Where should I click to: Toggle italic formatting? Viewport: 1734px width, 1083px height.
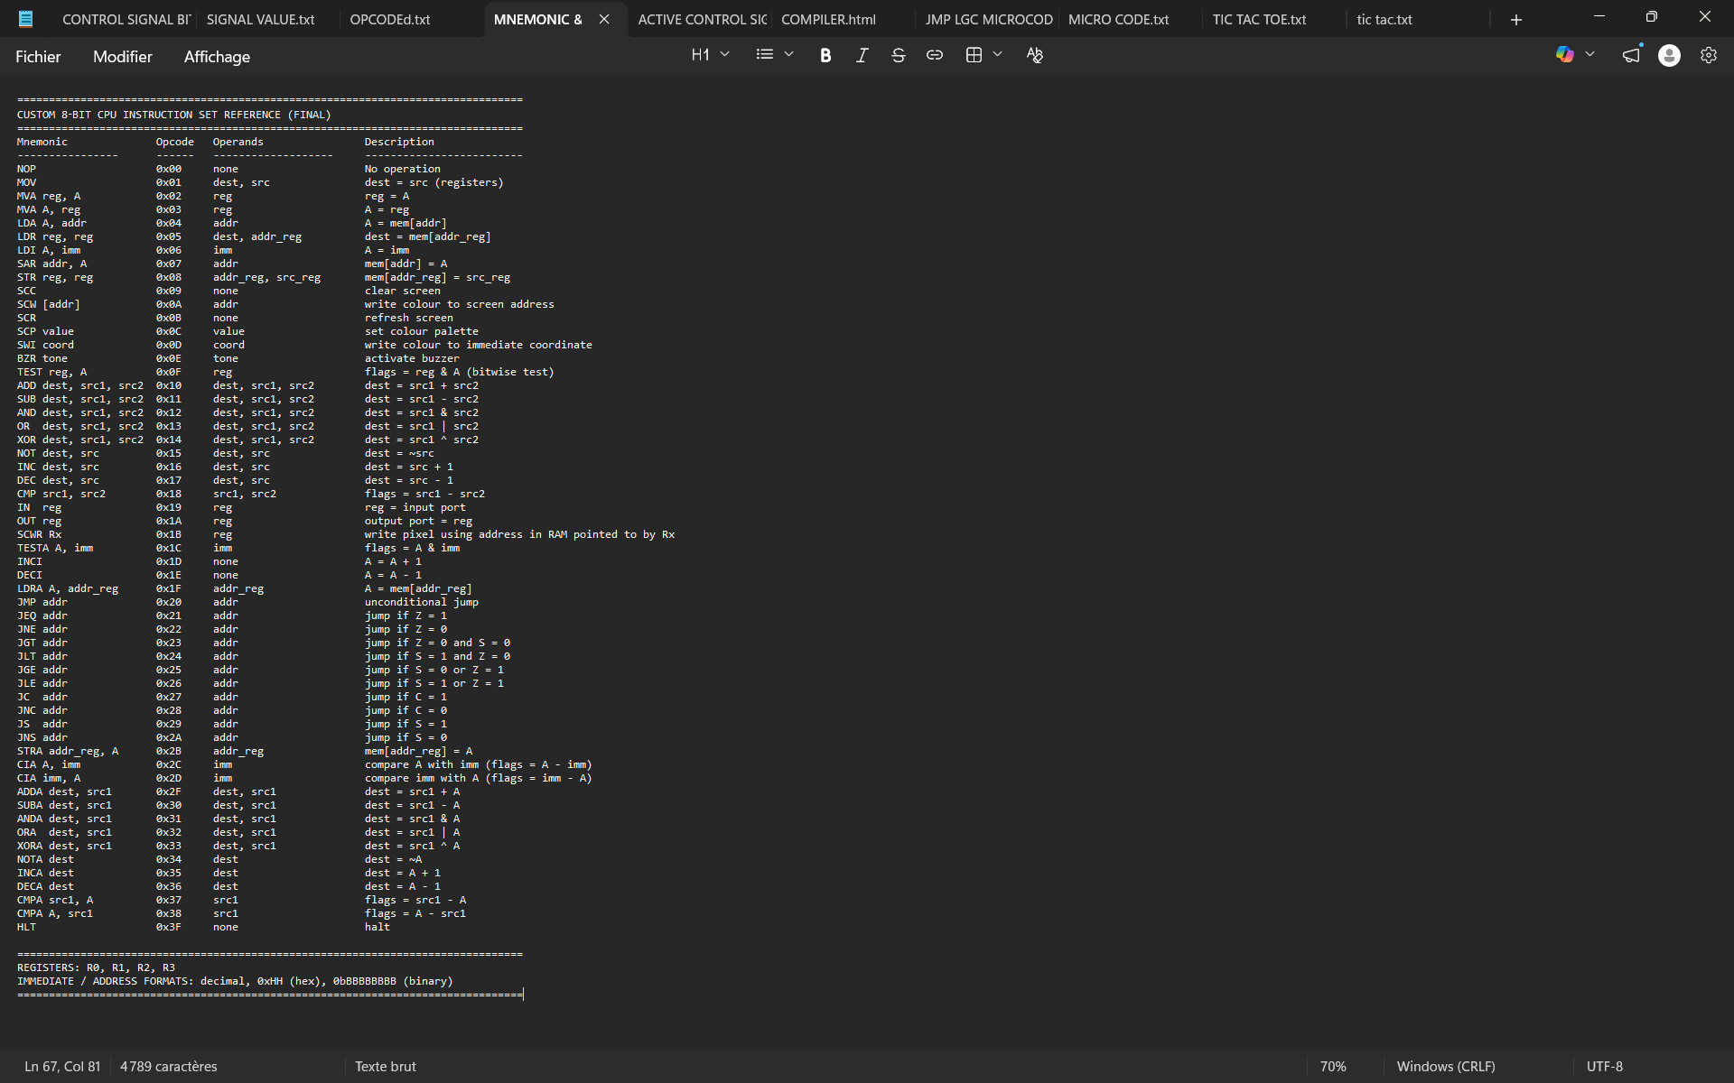(862, 55)
